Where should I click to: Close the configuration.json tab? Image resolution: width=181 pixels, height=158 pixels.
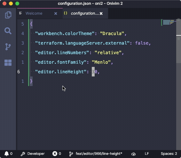tap(101, 14)
